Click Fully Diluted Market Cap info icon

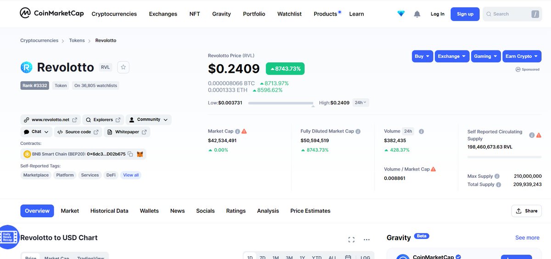pos(358,131)
